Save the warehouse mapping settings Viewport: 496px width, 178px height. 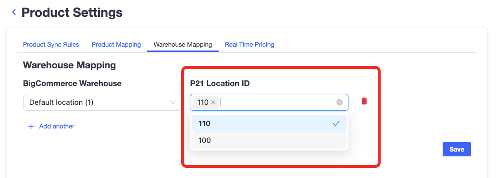(x=457, y=149)
